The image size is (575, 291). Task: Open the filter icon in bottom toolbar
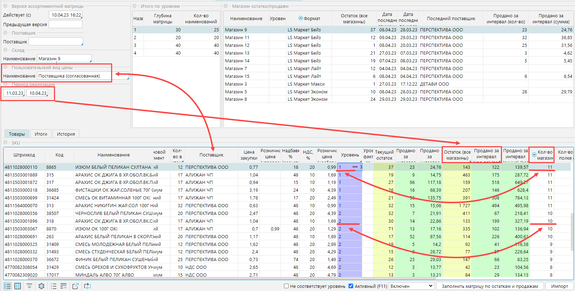pyautogui.click(x=30, y=286)
